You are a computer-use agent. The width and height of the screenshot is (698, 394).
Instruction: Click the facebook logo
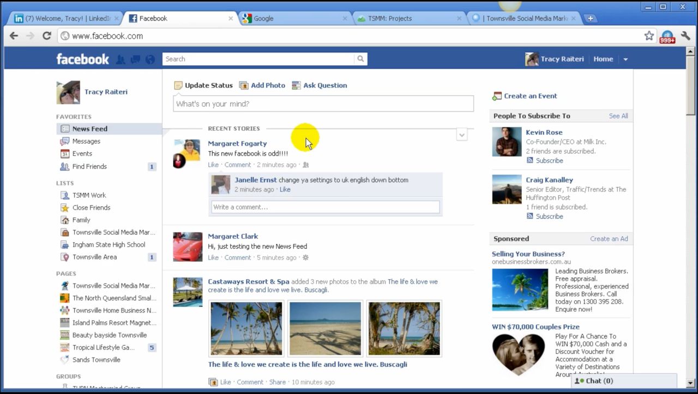83,59
